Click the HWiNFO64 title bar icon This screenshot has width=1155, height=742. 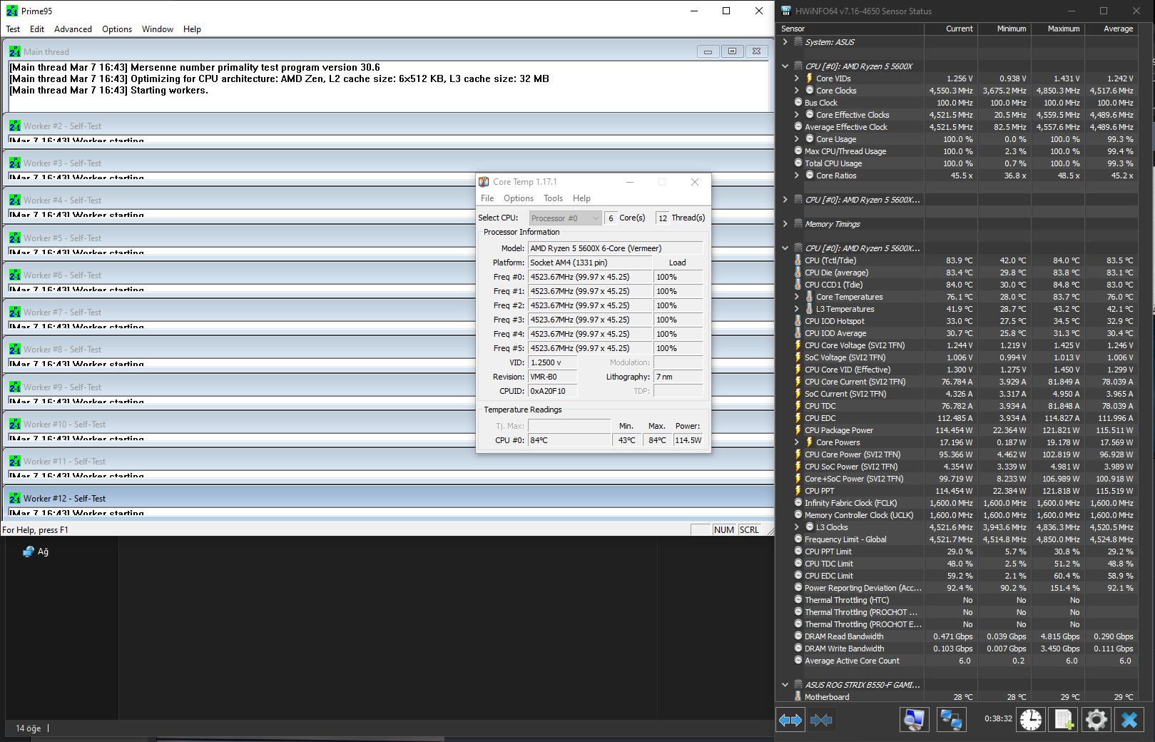click(786, 11)
